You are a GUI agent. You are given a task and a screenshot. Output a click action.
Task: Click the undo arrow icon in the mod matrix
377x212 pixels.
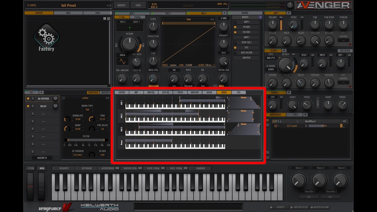tap(267, 152)
